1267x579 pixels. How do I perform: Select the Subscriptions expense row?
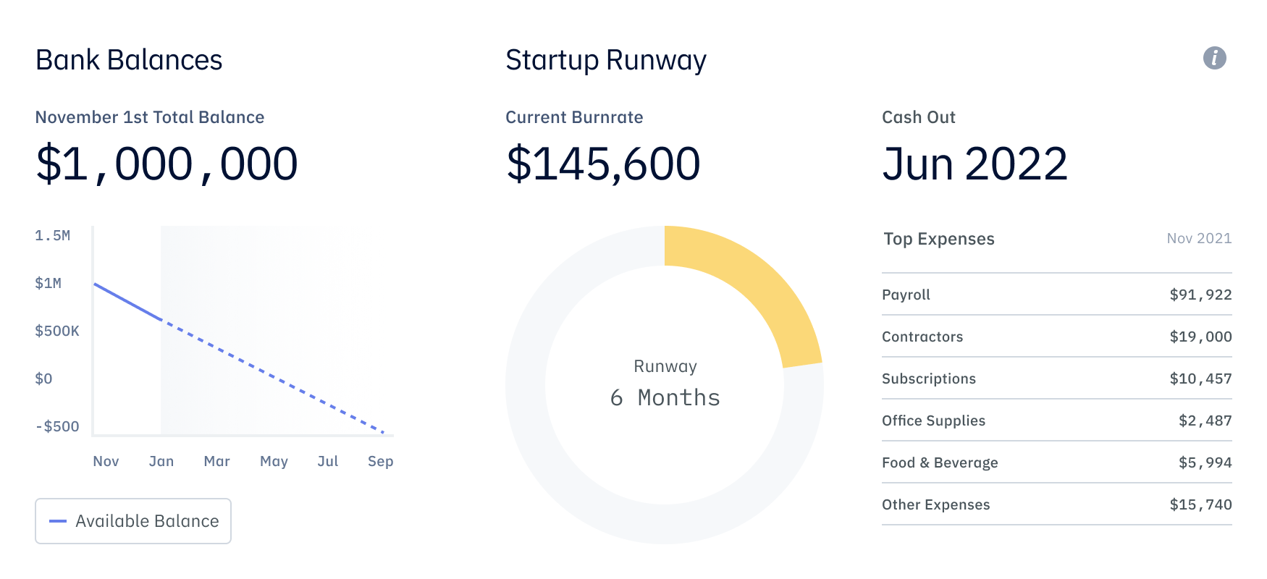click(1056, 379)
